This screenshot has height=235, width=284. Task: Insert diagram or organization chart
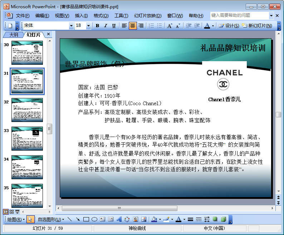click(x=127, y=219)
